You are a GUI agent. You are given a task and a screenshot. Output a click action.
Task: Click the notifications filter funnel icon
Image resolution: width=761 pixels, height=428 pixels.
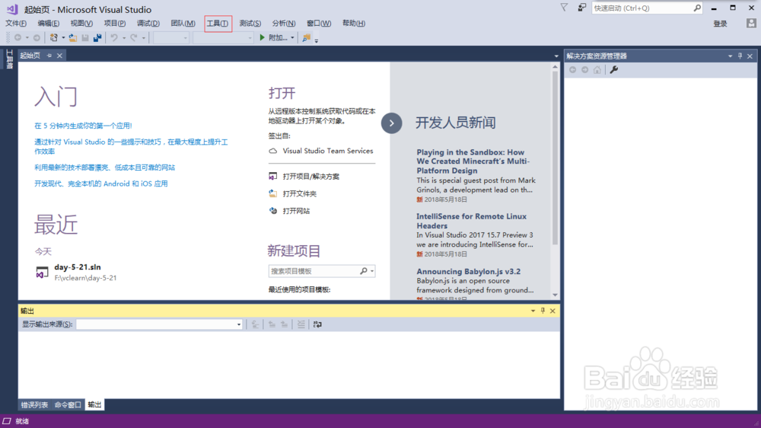(564, 8)
